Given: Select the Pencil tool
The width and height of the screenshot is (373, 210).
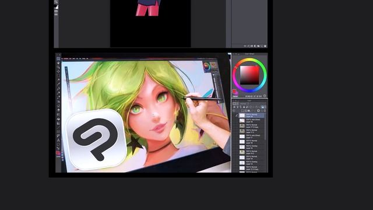Looking at the screenshot, I should coord(58,93).
